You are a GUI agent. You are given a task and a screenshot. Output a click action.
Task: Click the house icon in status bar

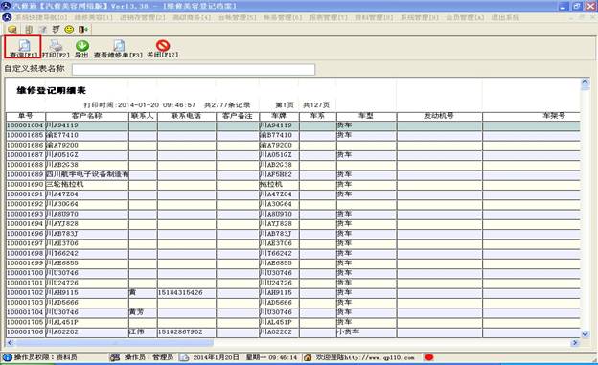(308, 357)
